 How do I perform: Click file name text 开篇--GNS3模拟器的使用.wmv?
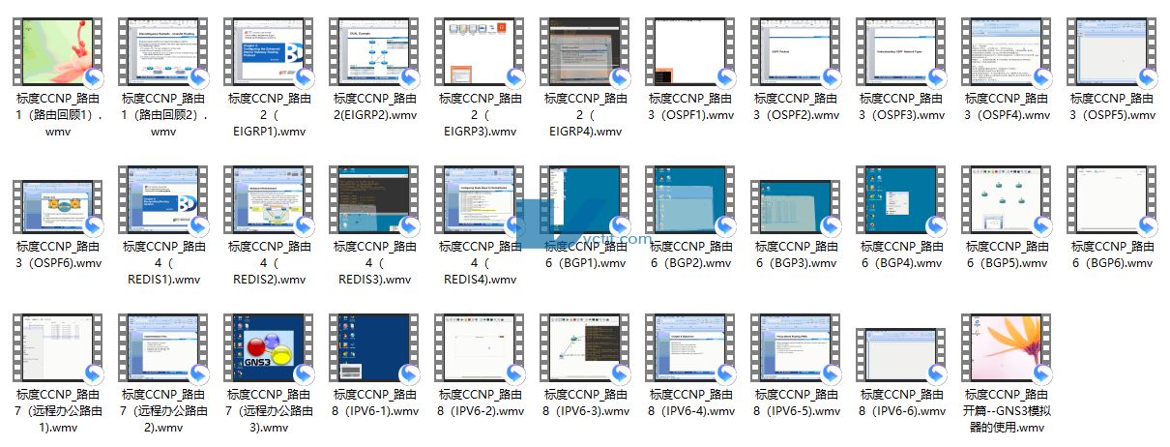(1008, 411)
